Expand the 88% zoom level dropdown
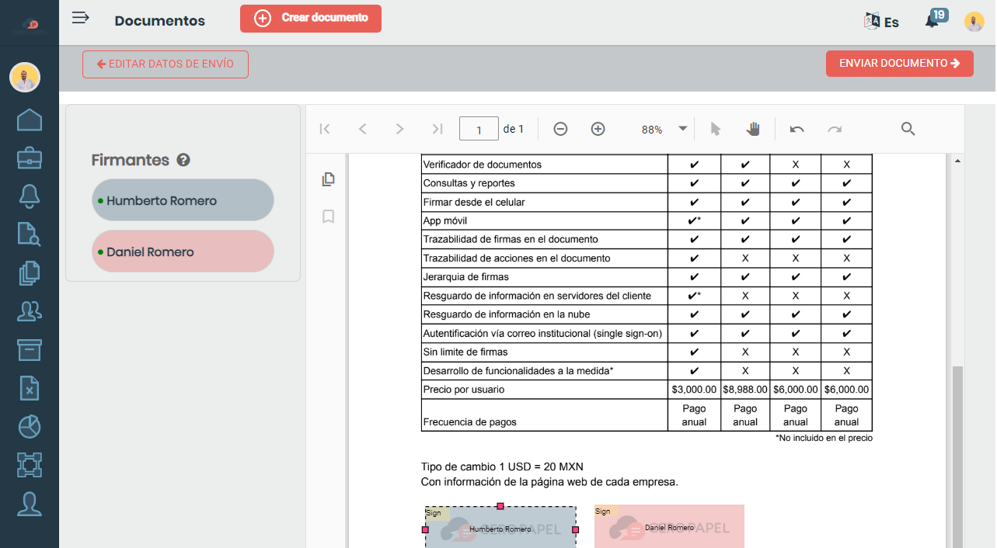 pyautogui.click(x=682, y=129)
